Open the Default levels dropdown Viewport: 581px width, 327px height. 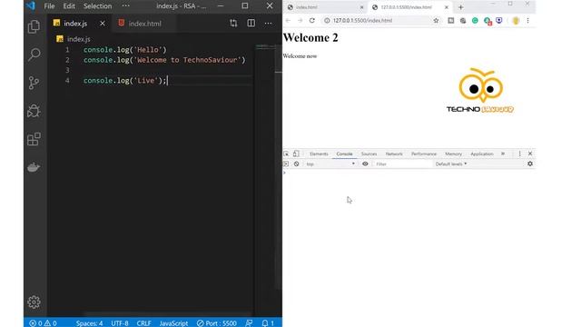coord(451,163)
